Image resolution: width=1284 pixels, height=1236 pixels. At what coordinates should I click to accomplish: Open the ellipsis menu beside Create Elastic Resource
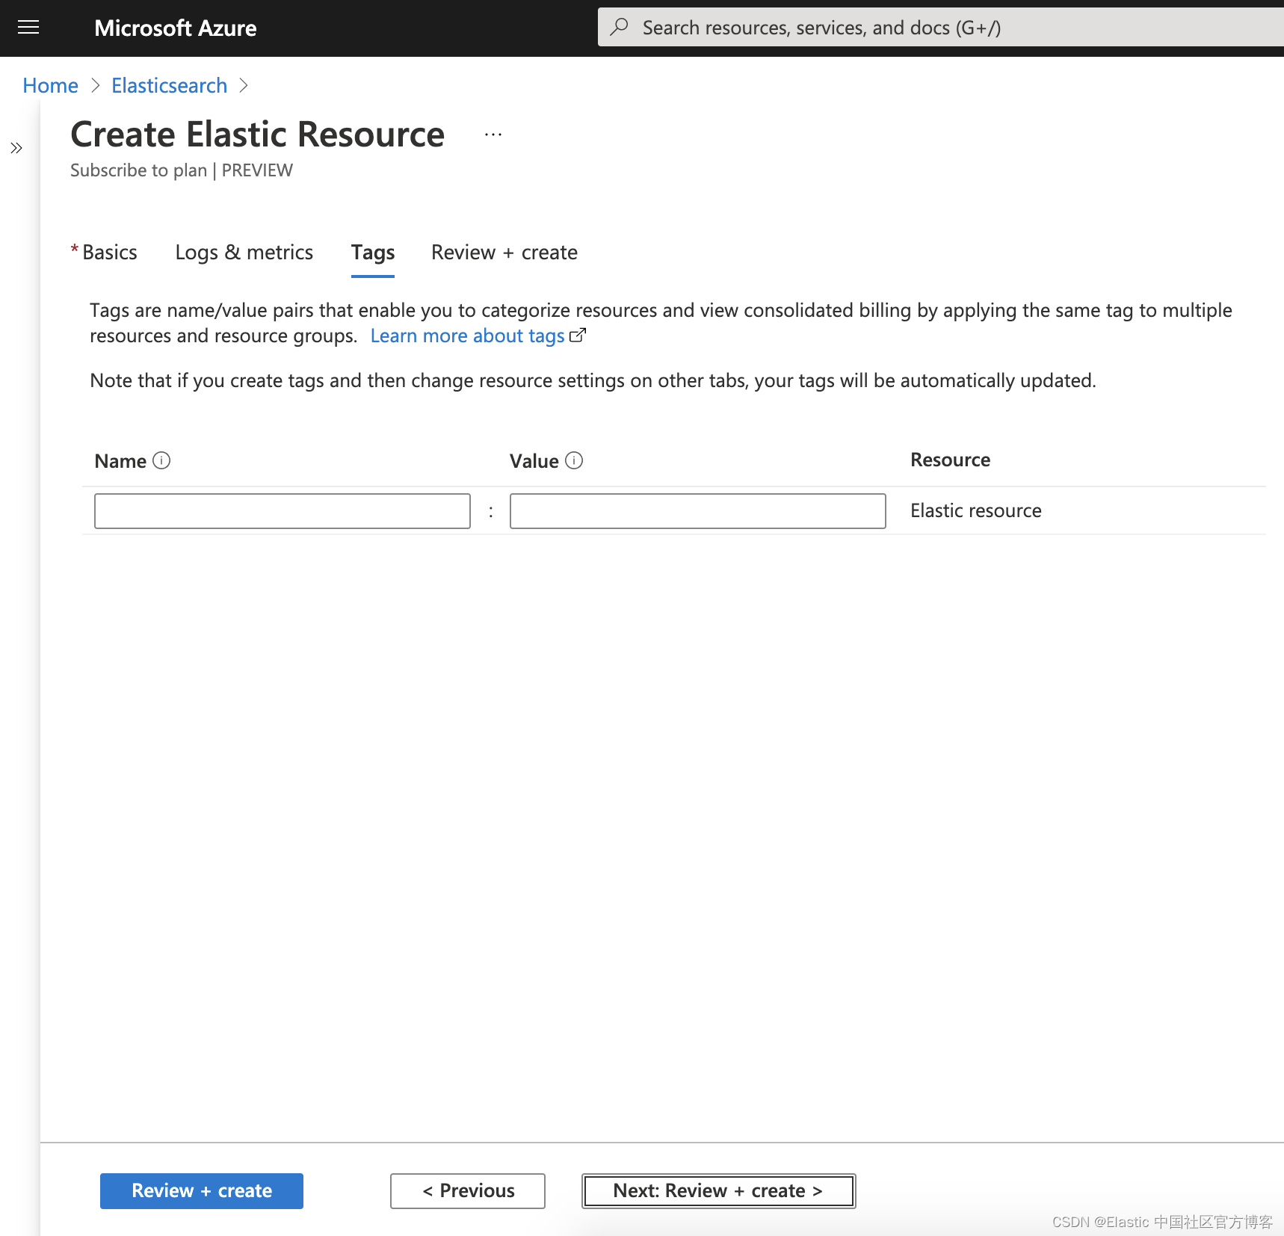[493, 135]
